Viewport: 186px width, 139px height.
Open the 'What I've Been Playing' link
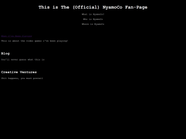[17, 36]
